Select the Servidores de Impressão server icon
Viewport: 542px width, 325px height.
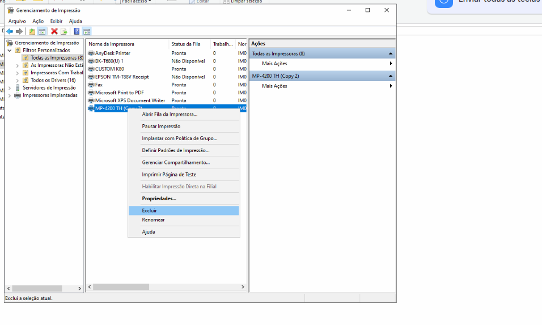pos(18,88)
